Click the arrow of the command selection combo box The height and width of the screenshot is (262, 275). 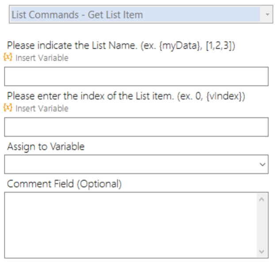point(267,15)
